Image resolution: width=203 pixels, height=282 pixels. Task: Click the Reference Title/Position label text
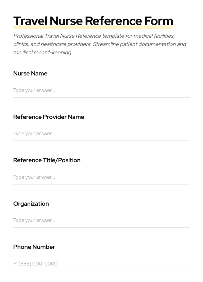[x=47, y=160]
